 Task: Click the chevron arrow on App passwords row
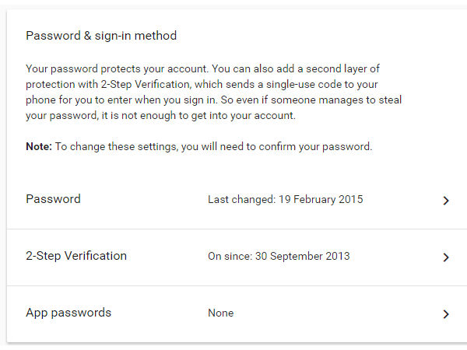[446, 314]
